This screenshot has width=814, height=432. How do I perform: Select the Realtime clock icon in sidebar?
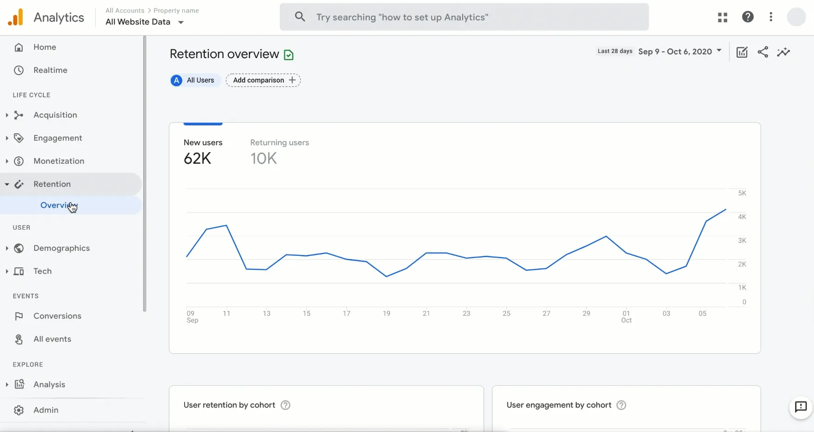pos(18,70)
